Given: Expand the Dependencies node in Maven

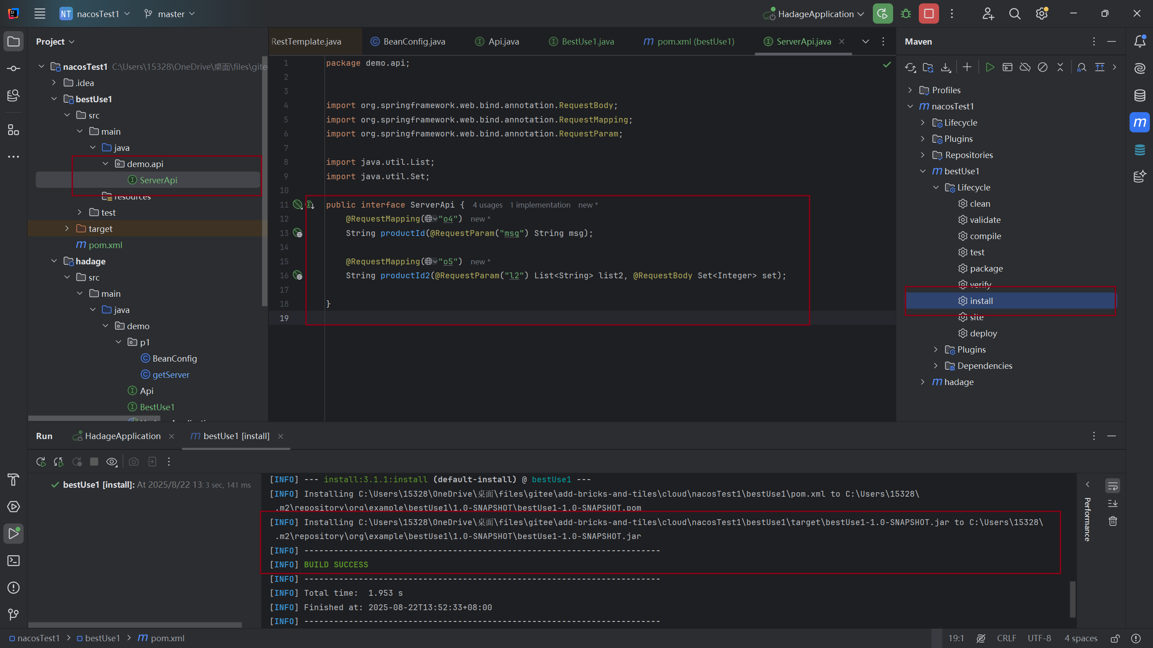Looking at the screenshot, I should [x=935, y=366].
